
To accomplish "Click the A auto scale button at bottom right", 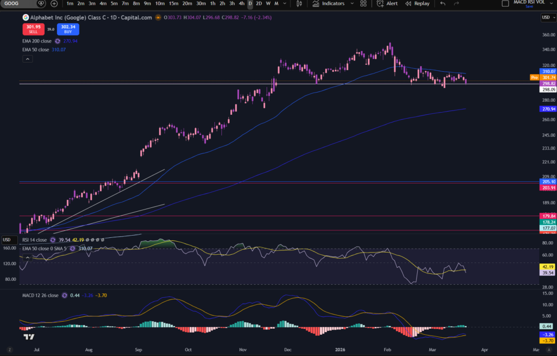I will pos(548,350).
